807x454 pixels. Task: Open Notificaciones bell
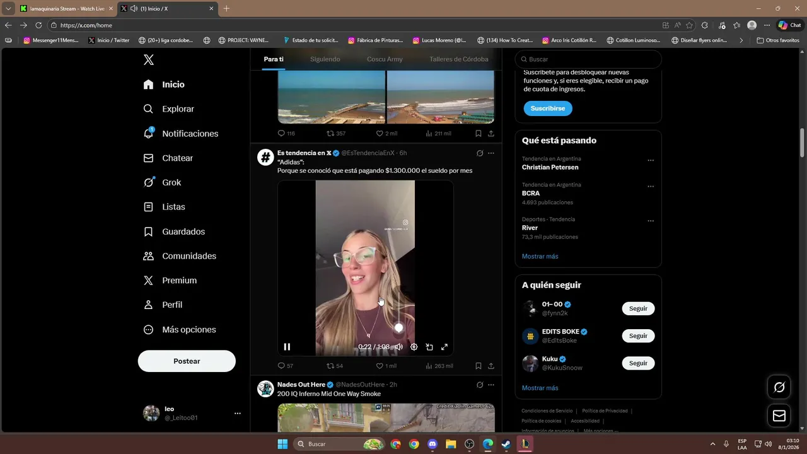[181, 134]
